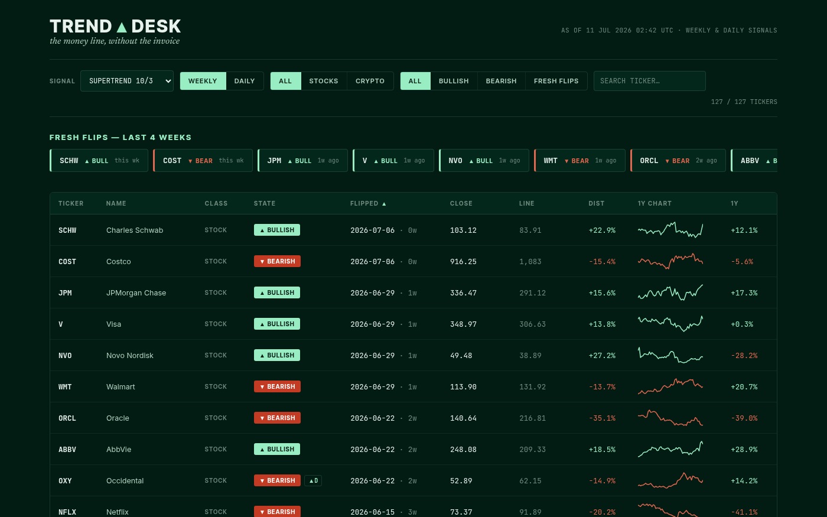Screen dimensions: 827x517
Task: Click the COST Bearish state badge
Action: [x=277, y=261]
